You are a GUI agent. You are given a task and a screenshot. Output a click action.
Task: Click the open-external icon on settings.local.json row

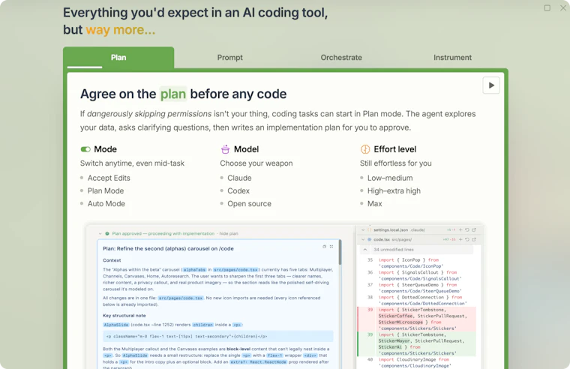[x=474, y=230]
